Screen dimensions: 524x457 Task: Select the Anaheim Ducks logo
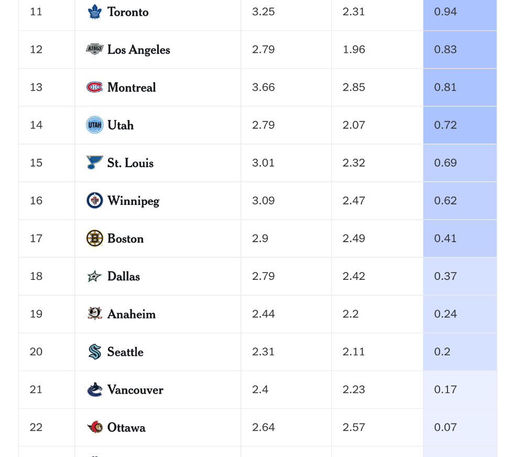(x=94, y=314)
